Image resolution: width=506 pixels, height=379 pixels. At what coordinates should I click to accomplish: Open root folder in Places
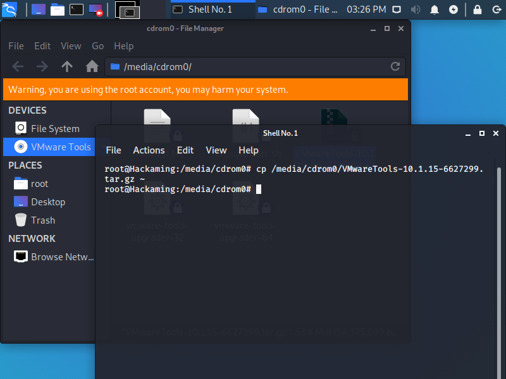point(49,184)
